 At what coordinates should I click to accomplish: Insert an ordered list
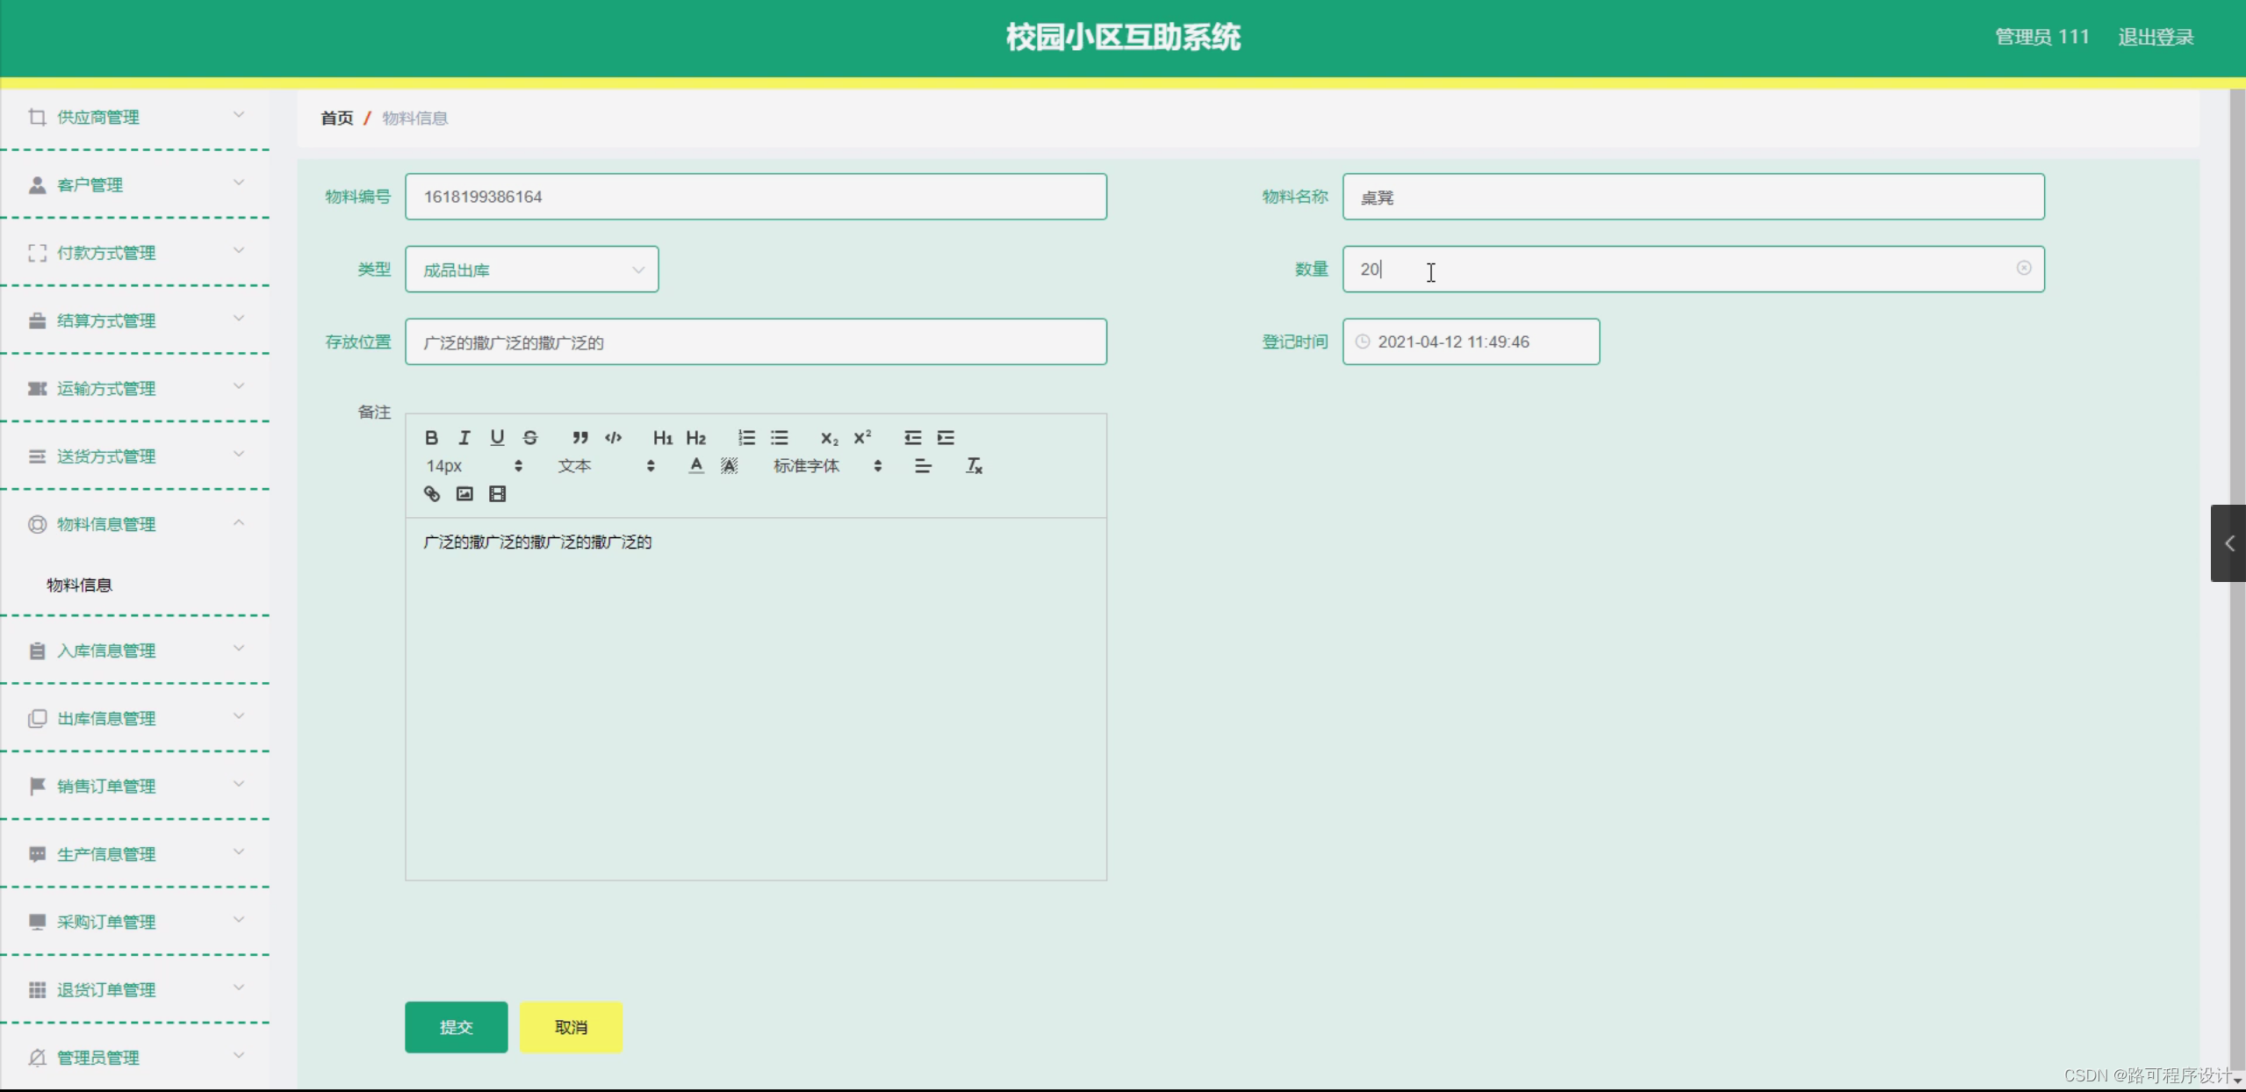coord(746,437)
